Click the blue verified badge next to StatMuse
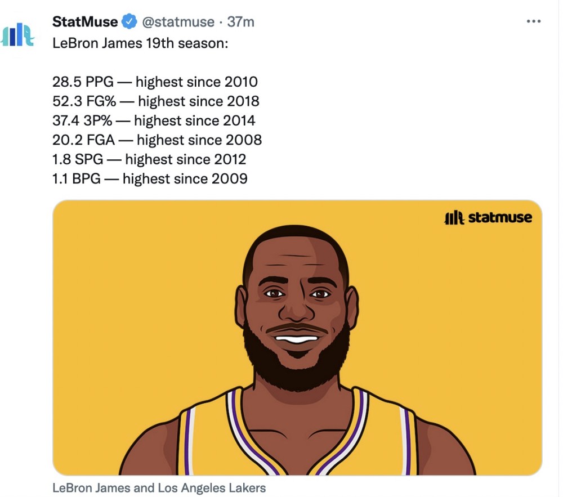Screen dimensions: 563x497 [x=128, y=21]
